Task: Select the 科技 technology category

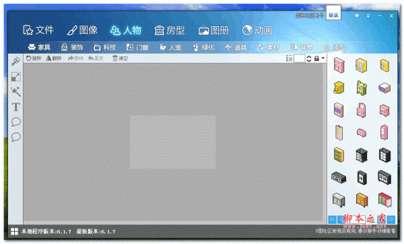Action: point(104,47)
